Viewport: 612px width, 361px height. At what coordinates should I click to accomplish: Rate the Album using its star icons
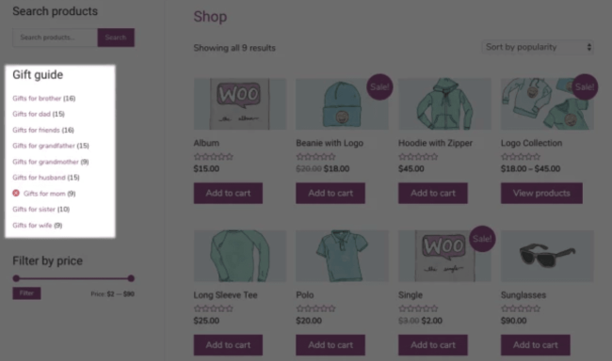[214, 157]
